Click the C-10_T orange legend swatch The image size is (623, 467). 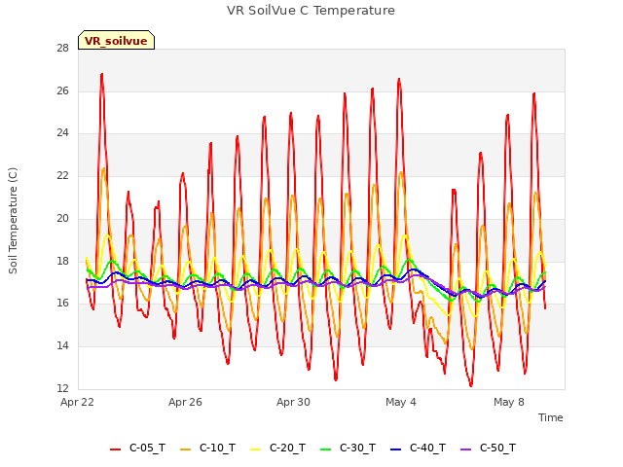[x=185, y=449]
